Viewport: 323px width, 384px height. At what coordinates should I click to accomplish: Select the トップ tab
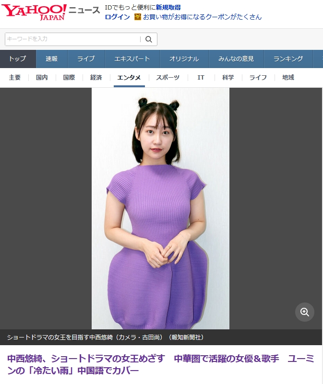pyautogui.click(x=18, y=59)
